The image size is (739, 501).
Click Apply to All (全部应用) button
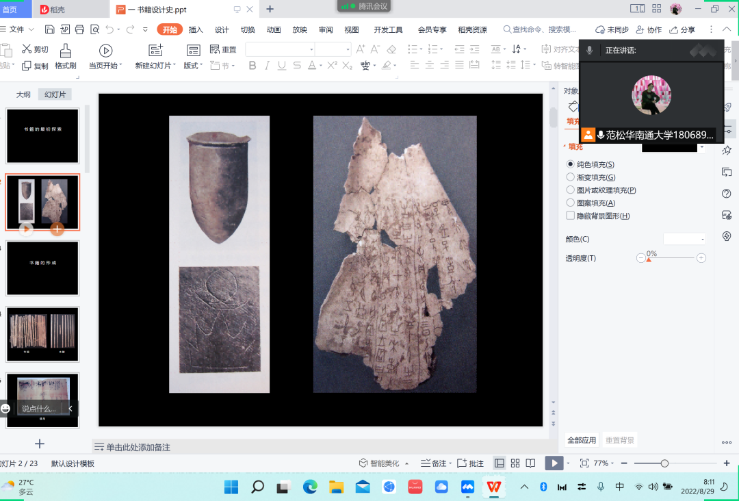(x=582, y=439)
